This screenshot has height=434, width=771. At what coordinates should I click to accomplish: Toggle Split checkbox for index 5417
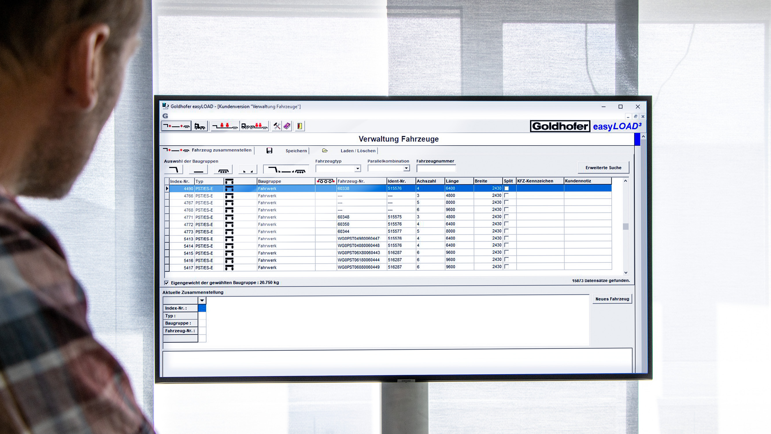[x=506, y=266]
